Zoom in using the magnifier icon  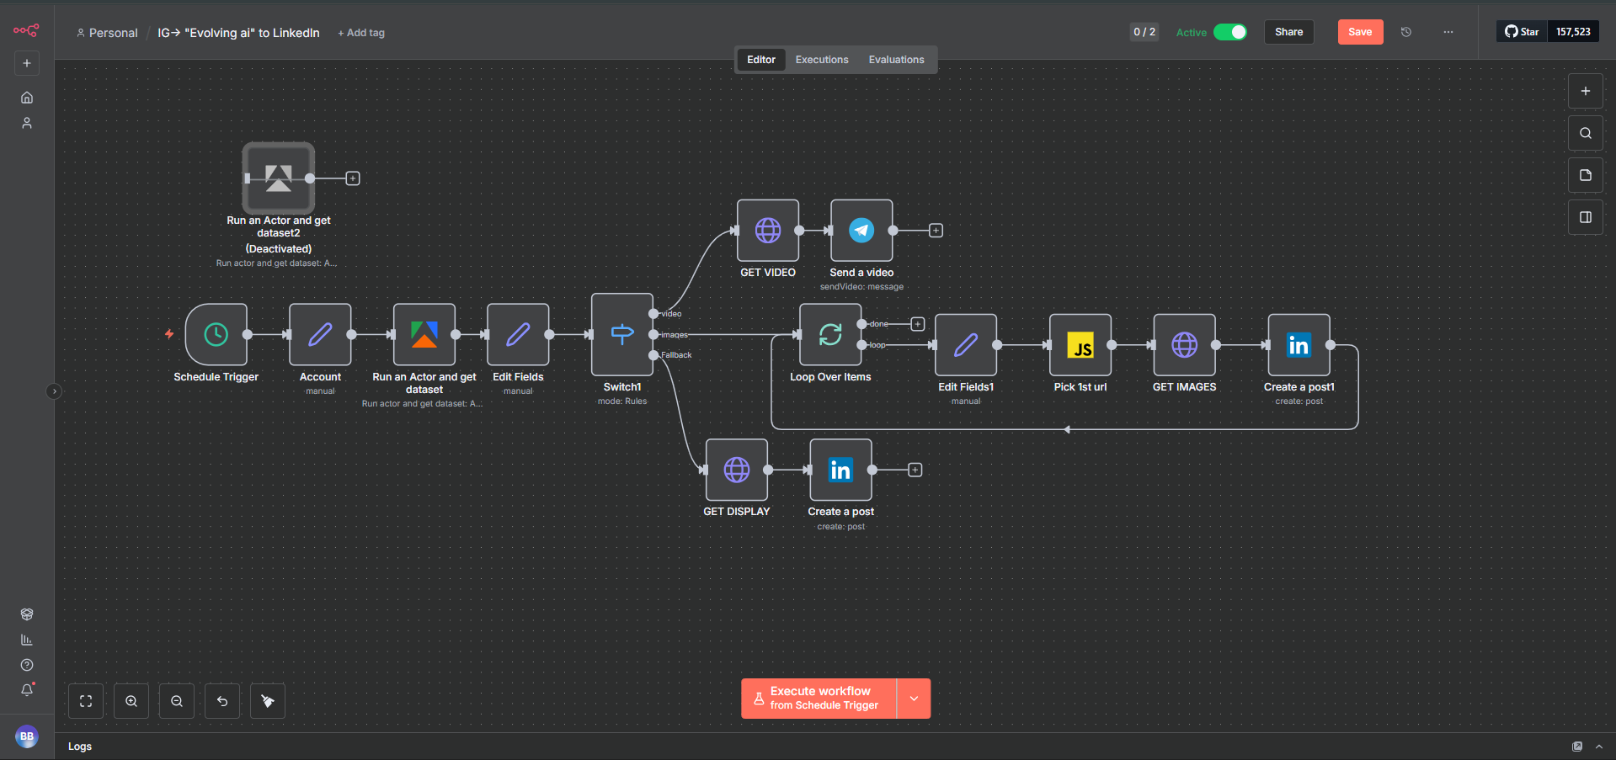[x=131, y=700]
